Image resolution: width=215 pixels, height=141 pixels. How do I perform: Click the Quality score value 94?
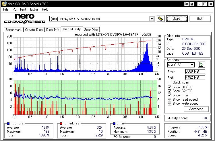point(206,118)
